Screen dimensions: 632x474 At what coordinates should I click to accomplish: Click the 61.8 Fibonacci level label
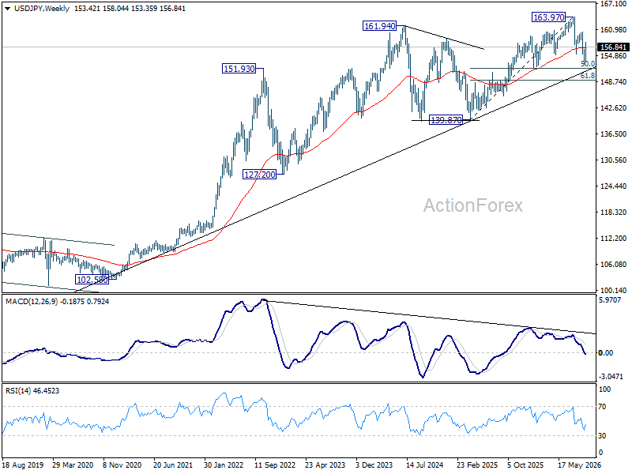[x=588, y=76]
